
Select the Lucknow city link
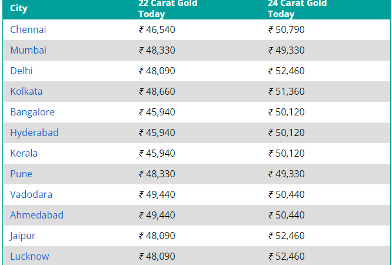[29, 256]
